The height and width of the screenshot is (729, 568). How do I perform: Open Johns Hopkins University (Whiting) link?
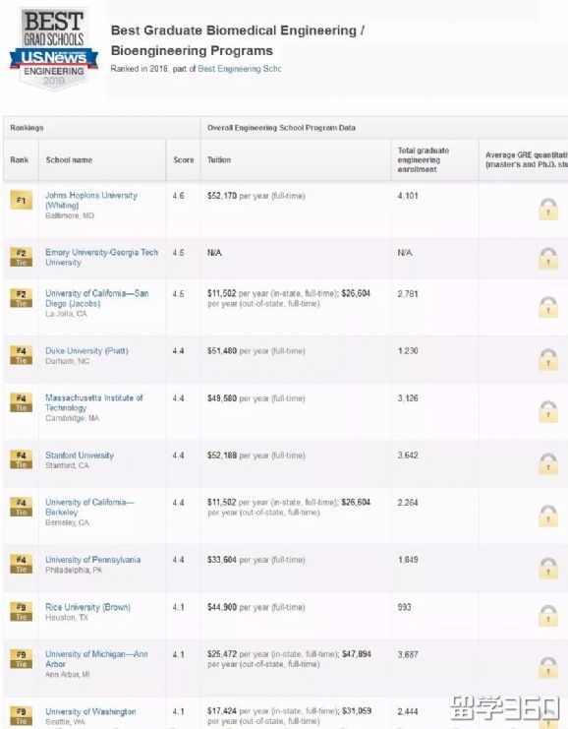coord(91,201)
